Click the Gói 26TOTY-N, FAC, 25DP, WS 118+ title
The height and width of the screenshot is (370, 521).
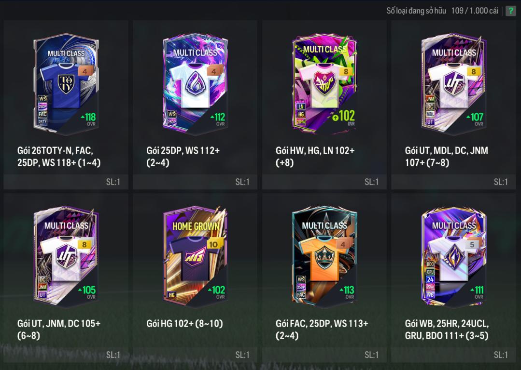tap(59, 157)
